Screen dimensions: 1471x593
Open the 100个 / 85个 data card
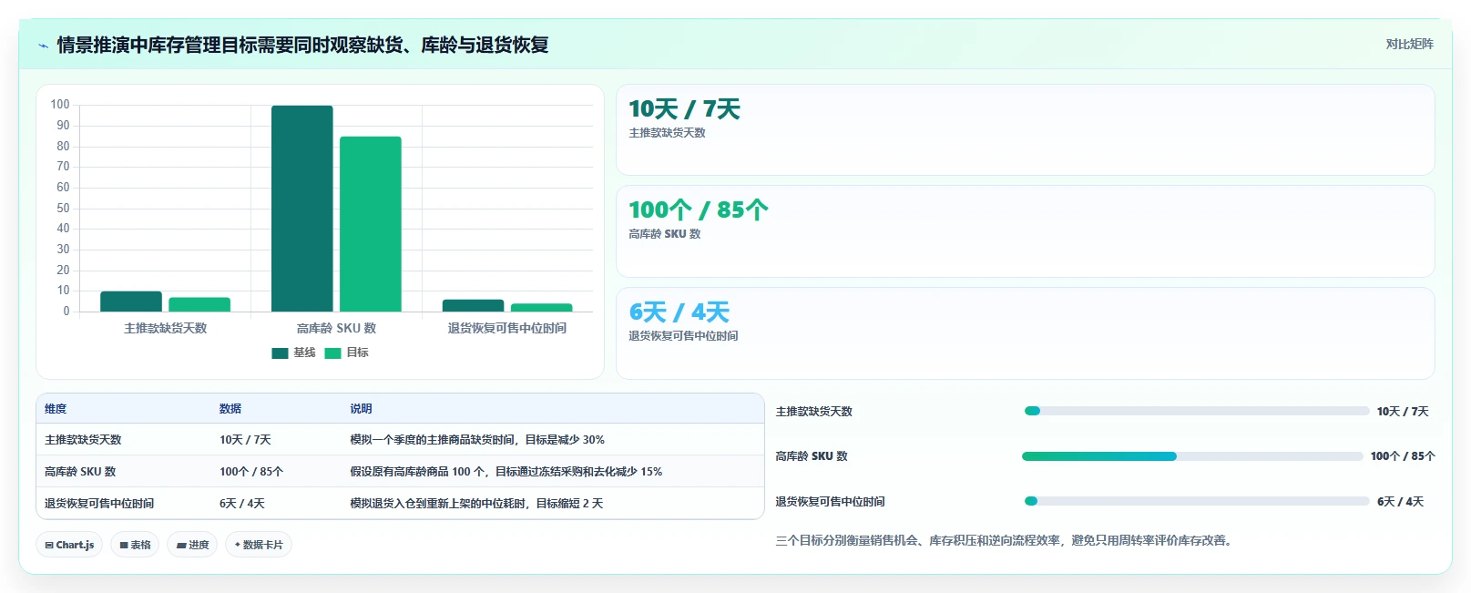pos(1026,231)
